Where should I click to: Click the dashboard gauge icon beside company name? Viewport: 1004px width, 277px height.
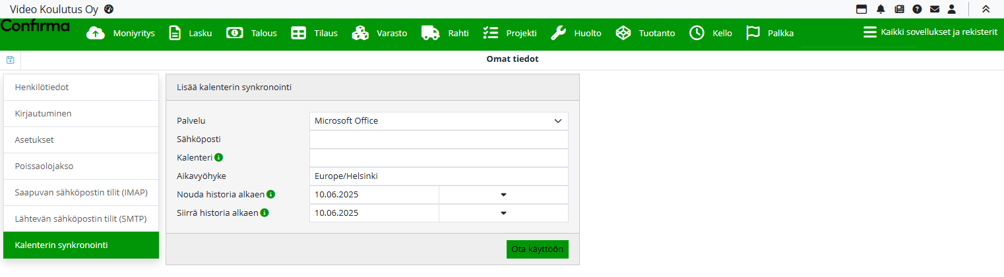(109, 9)
